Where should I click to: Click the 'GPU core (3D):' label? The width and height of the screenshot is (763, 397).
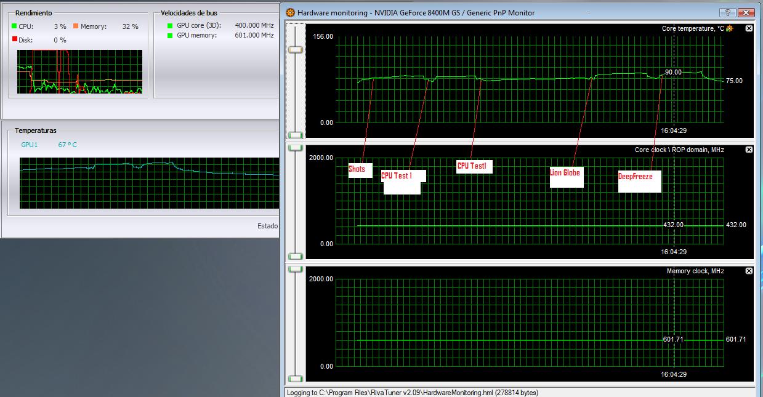(198, 25)
